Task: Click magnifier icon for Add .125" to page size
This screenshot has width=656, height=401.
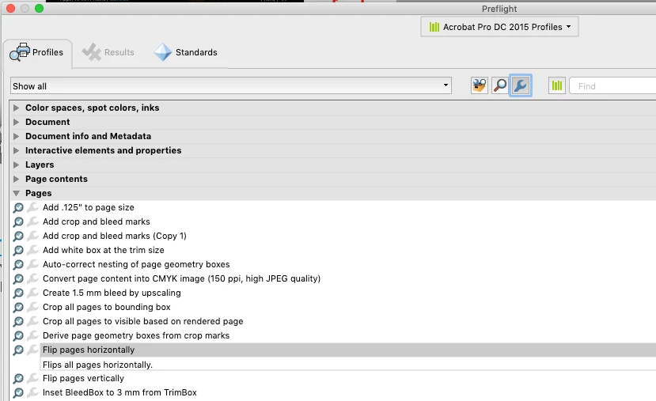Action: point(18,207)
